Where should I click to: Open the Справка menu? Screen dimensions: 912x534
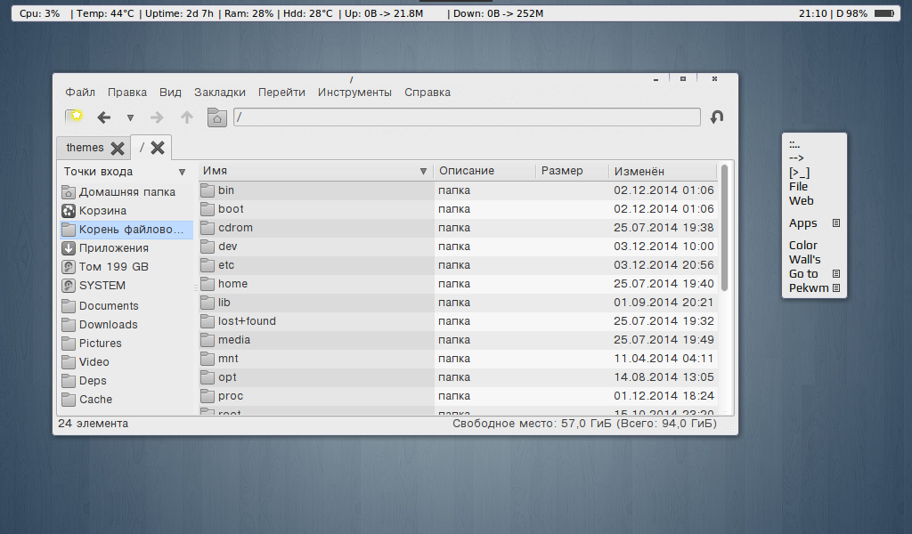point(427,92)
